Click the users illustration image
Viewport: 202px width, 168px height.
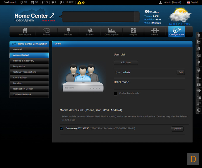[x=83, y=78]
